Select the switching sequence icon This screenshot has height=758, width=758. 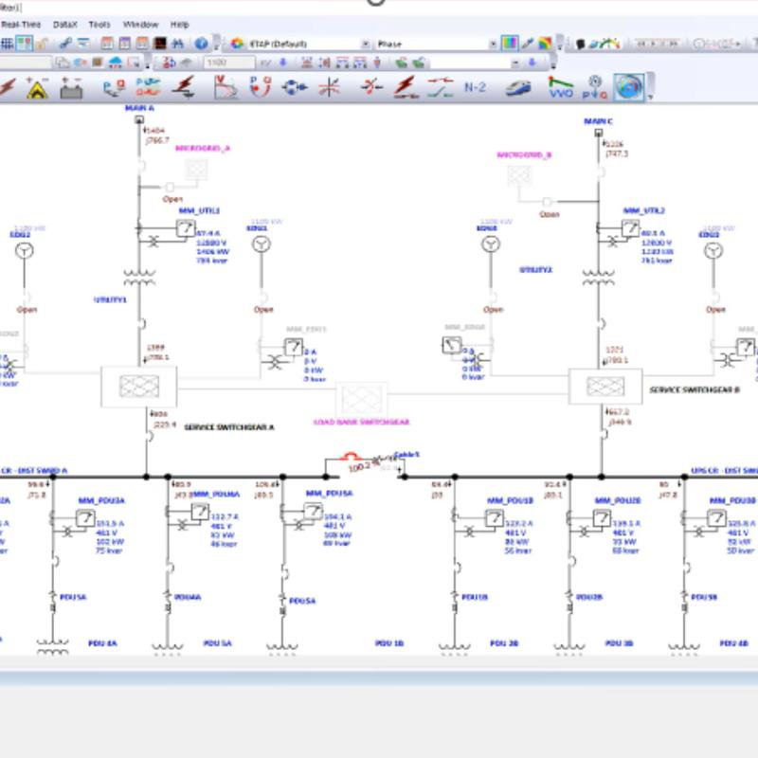[x=441, y=87]
